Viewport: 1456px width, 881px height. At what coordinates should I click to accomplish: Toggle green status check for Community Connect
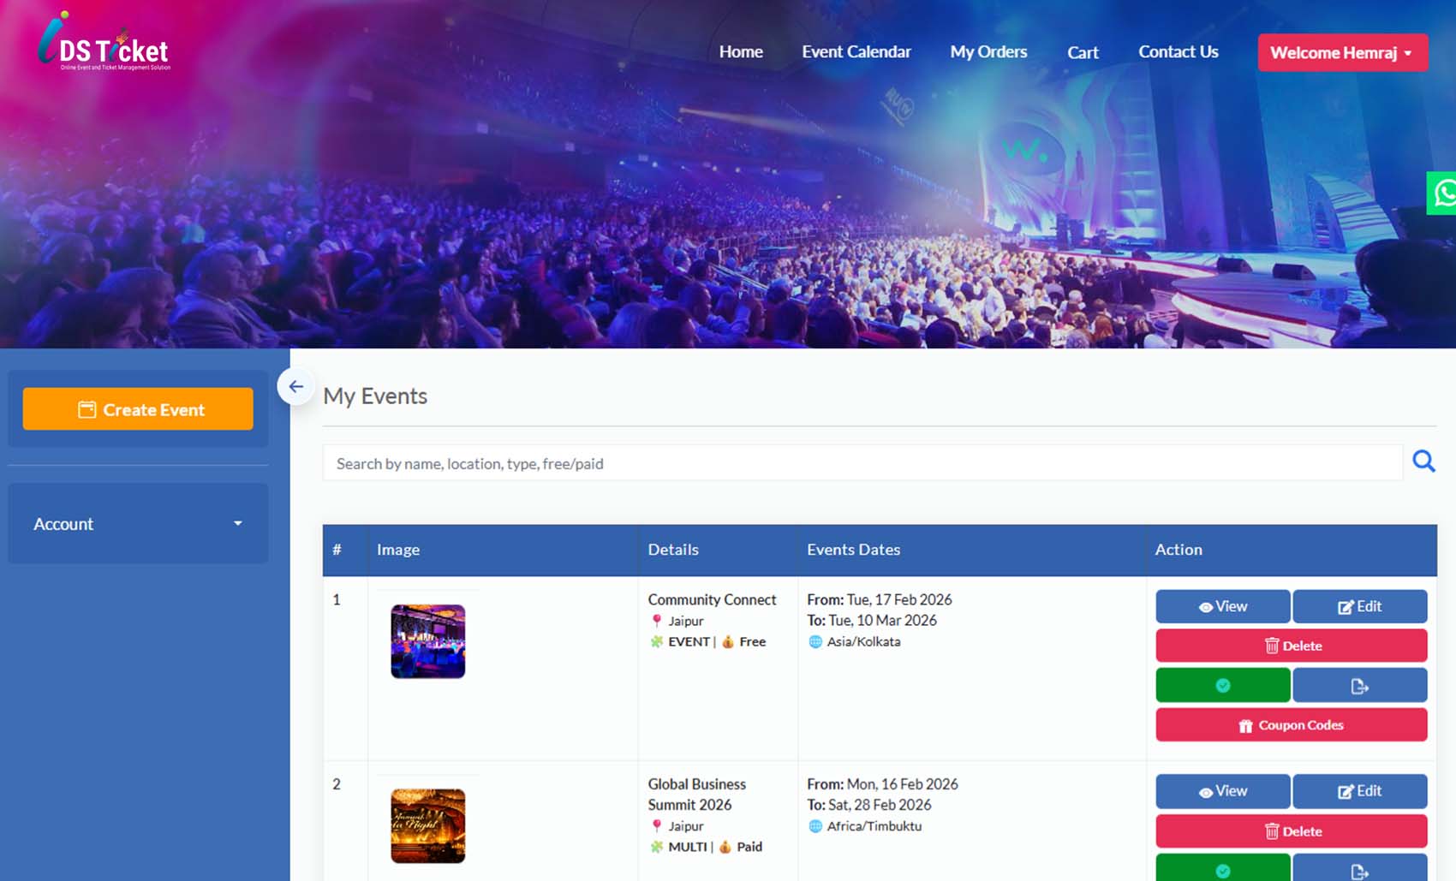point(1222,686)
